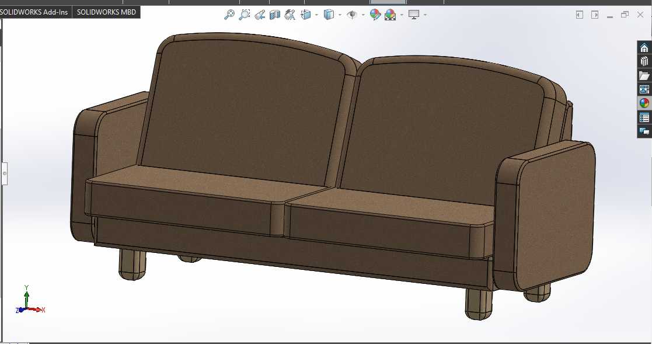Open the Dynamic Annotation Views icon
The width and height of the screenshot is (652, 344).
[290, 15]
